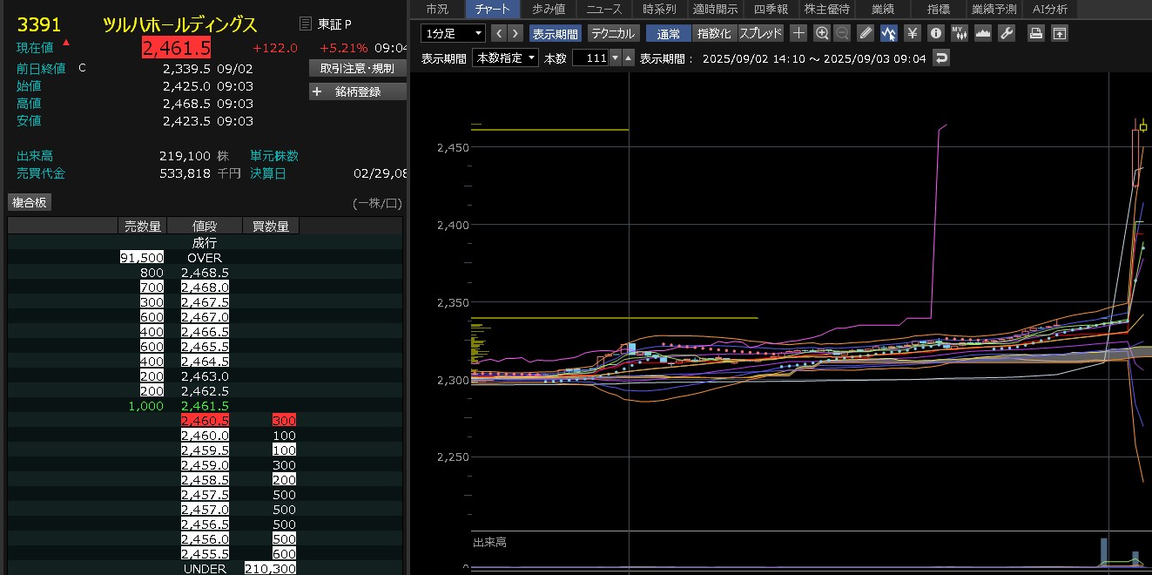Click the 出来高 volume panel label
Viewport: 1152px width, 575px height.
489,542
